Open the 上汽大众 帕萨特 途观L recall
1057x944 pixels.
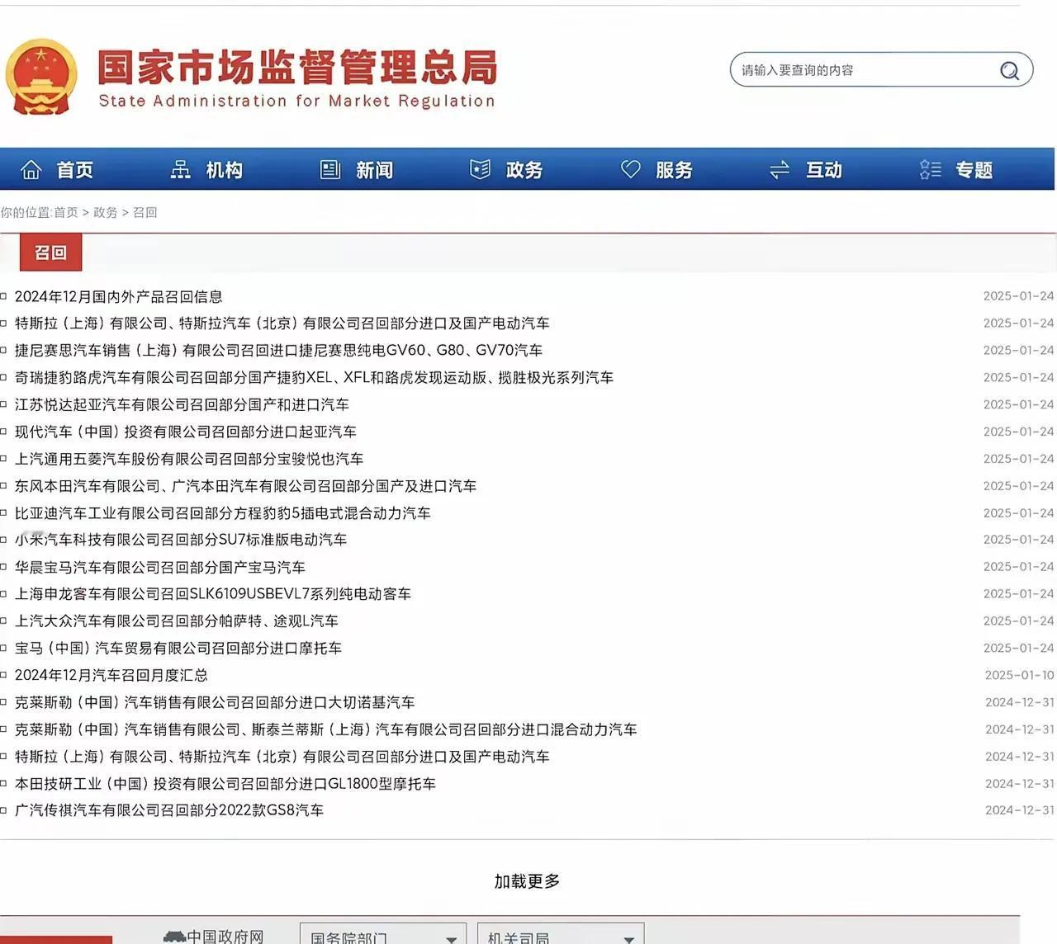177,621
